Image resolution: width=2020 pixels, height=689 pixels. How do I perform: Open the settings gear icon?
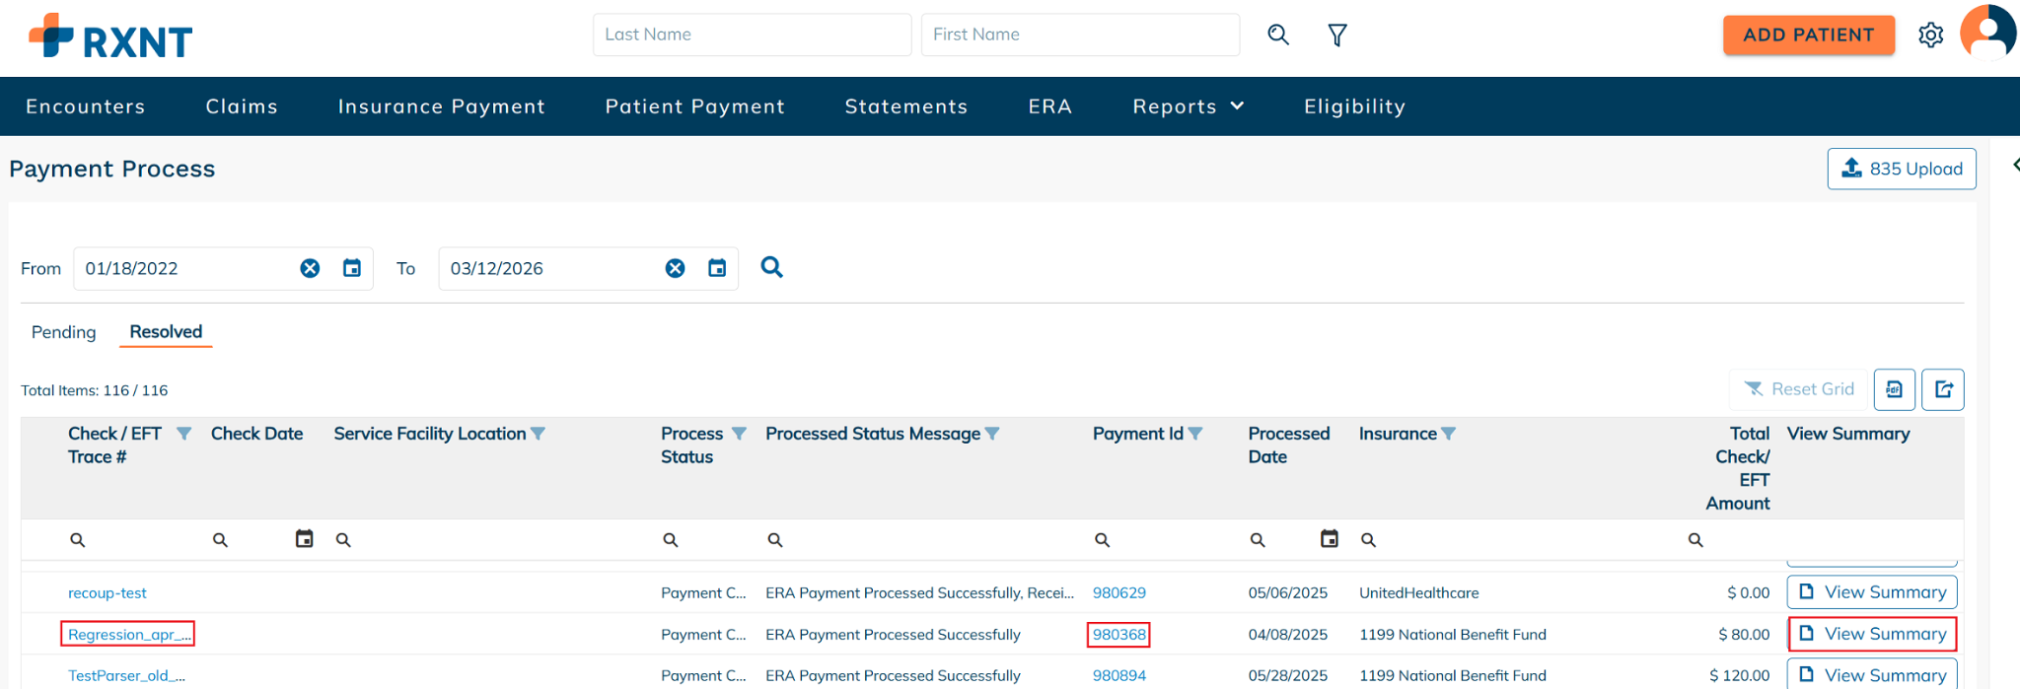pyautogui.click(x=1930, y=35)
